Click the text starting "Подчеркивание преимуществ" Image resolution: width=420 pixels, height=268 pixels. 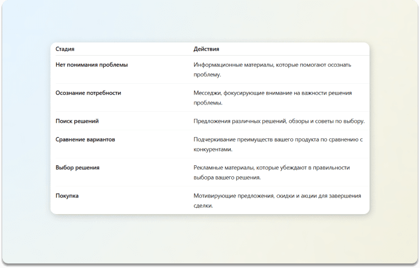click(x=278, y=145)
